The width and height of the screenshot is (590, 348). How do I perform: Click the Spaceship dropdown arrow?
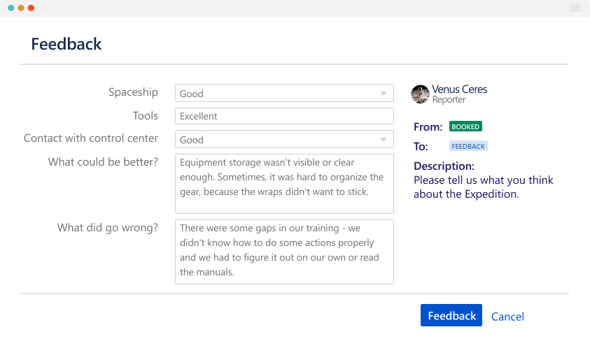click(x=384, y=94)
